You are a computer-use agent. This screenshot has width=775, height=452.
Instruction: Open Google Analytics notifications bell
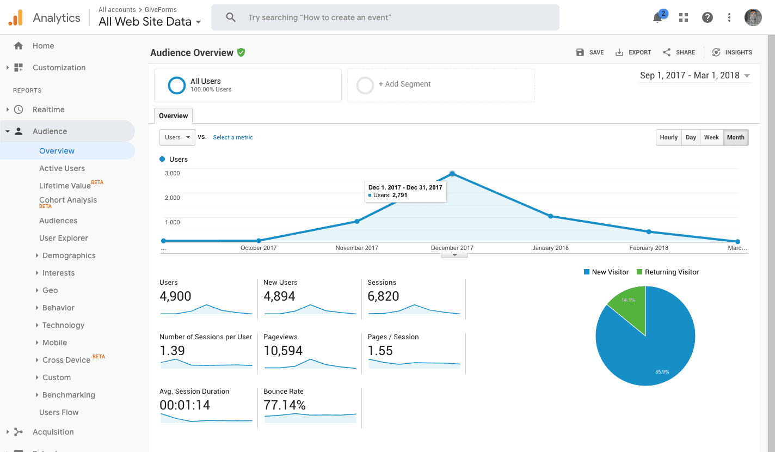(x=658, y=17)
